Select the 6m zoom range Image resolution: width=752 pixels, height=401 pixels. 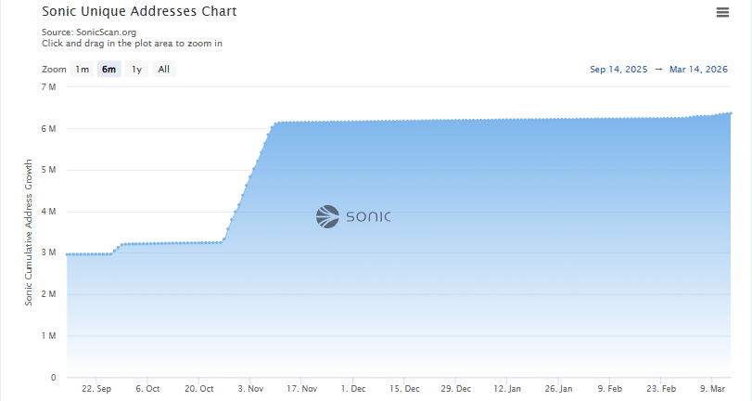pyautogui.click(x=108, y=69)
